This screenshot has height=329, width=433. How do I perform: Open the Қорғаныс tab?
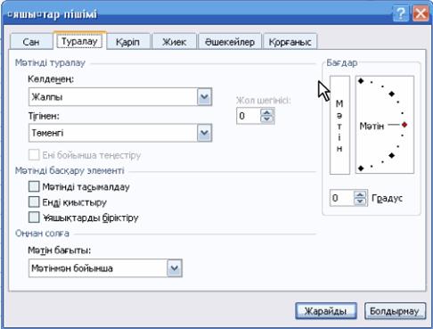(290, 42)
